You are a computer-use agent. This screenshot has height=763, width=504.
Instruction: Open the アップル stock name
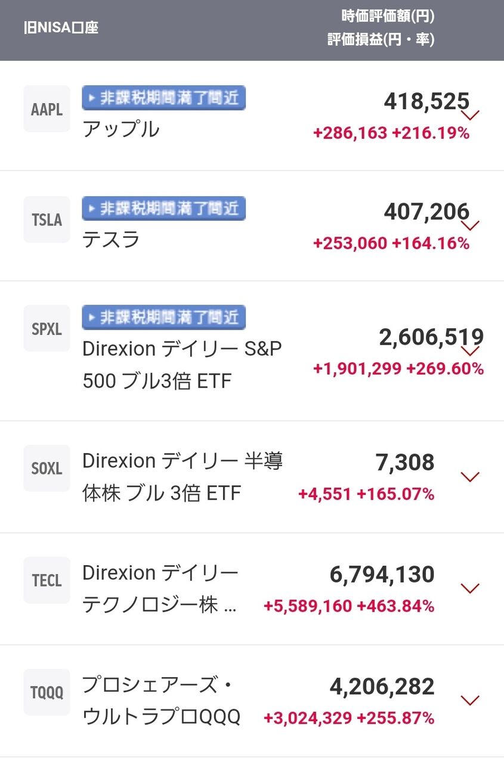[x=121, y=129]
